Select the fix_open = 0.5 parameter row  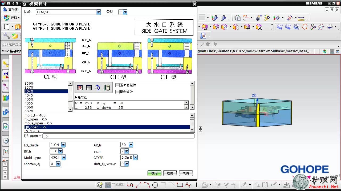(x=107, y=119)
